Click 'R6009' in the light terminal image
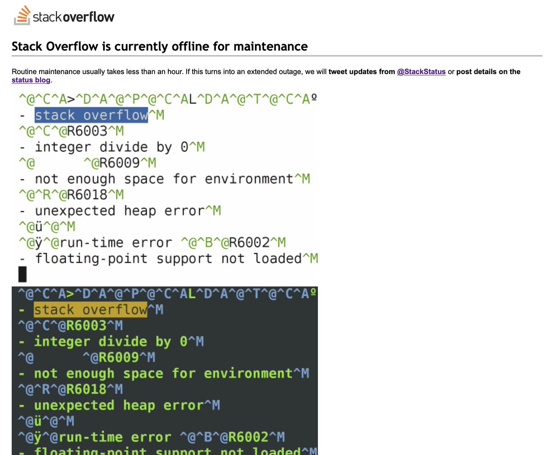The width and height of the screenshot is (552, 455). tap(119, 163)
